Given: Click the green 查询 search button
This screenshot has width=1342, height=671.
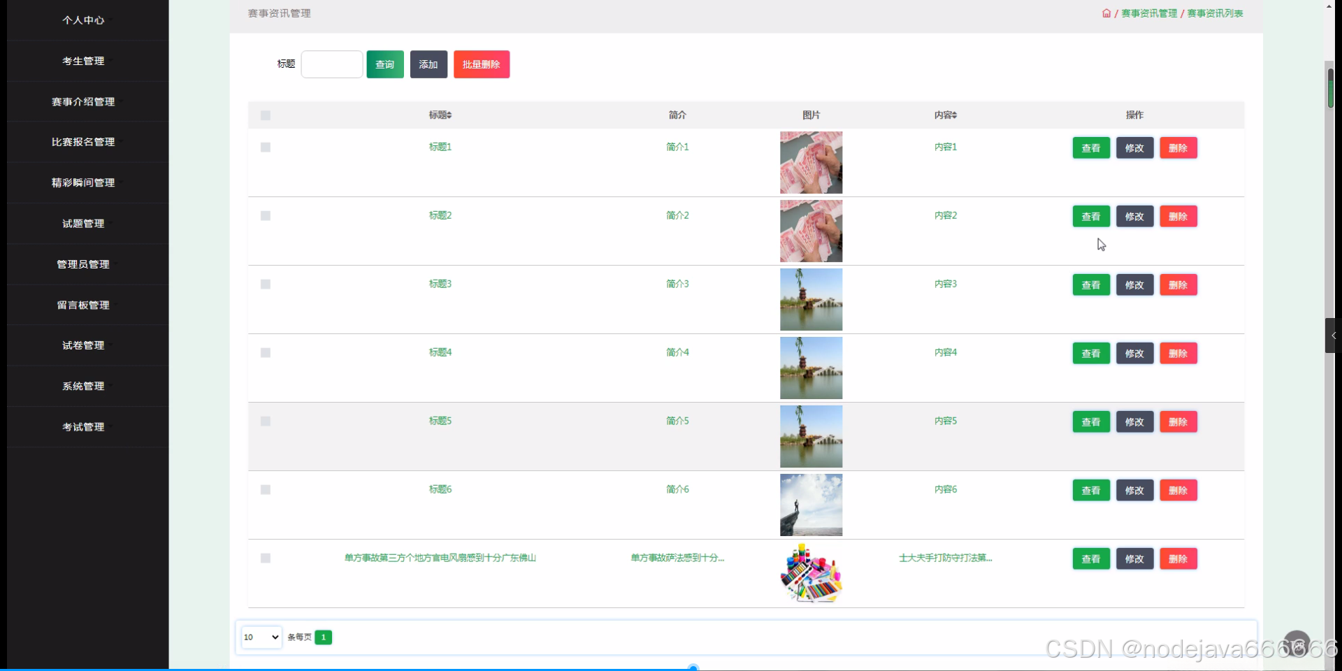Looking at the screenshot, I should pyautogui.click(x=384, y=64).
